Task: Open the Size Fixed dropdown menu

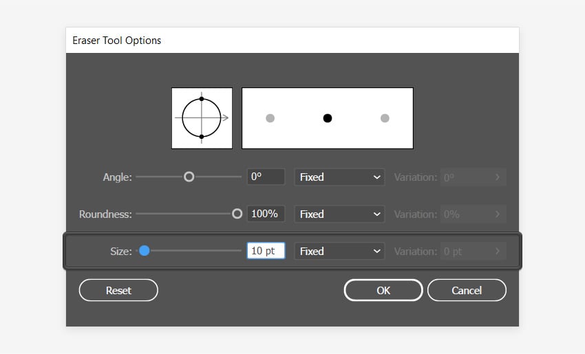Action: tap(339, 251)
